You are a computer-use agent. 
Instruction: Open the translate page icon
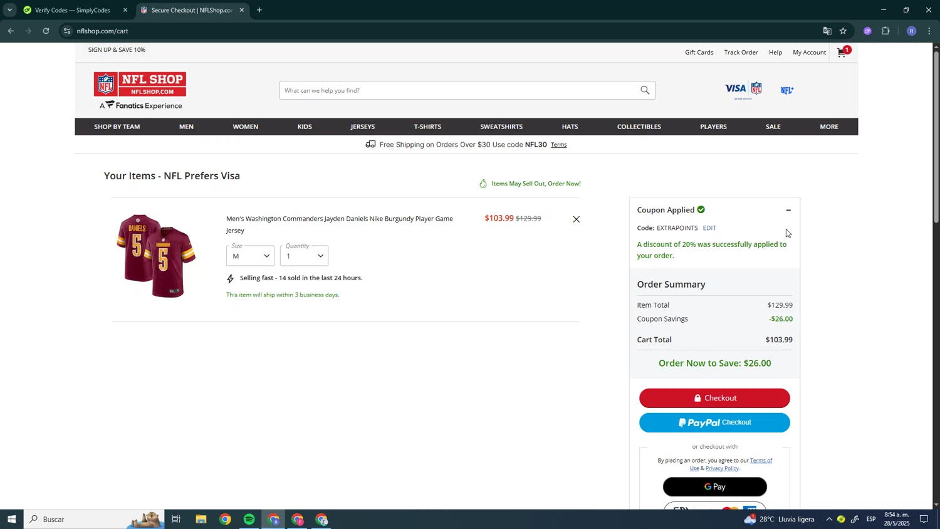[x=827, y=31]
